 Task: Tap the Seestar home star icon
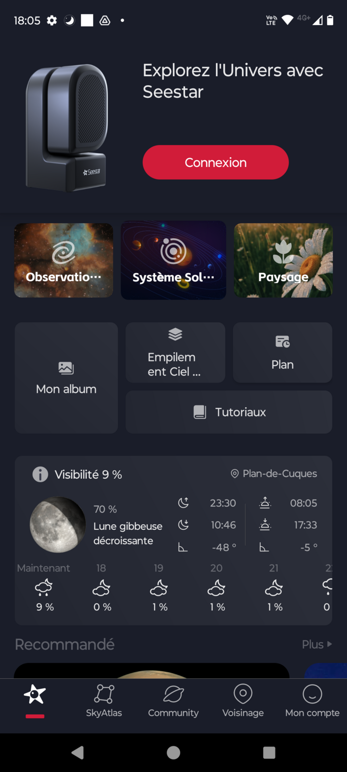pyautogui.click(x=35, y=695)
